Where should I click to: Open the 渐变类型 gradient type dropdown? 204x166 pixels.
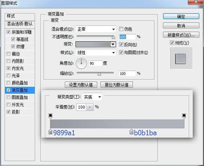coord(92,97)
